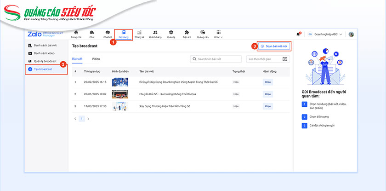Switch to the Video tab
Screen dimensions: 386x191
[96, 59]
